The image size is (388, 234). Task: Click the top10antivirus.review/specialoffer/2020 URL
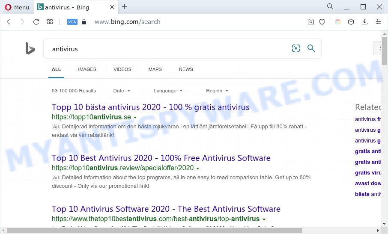(x=123, y=168)
